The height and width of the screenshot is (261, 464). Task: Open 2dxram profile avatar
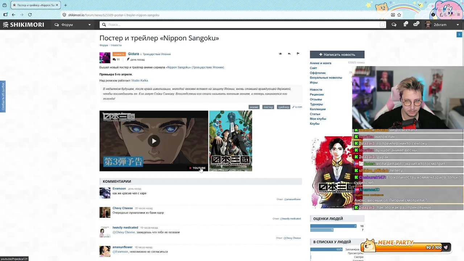click(428, 25)
